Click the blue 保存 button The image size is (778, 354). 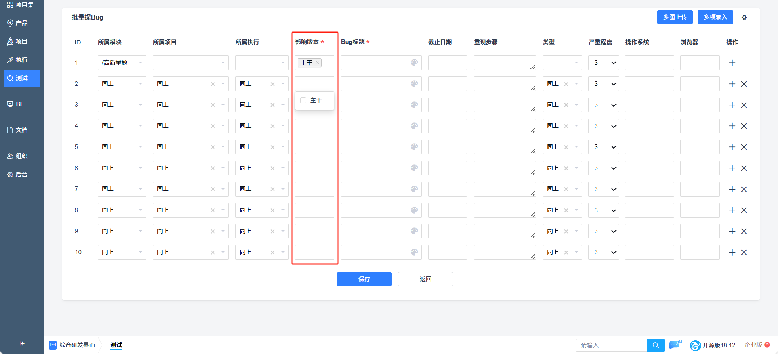click(x=364, y=279)
